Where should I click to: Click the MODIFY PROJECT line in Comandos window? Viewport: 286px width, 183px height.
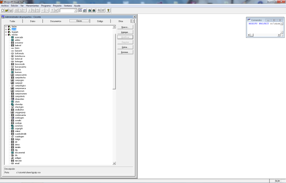click(264, 24)
